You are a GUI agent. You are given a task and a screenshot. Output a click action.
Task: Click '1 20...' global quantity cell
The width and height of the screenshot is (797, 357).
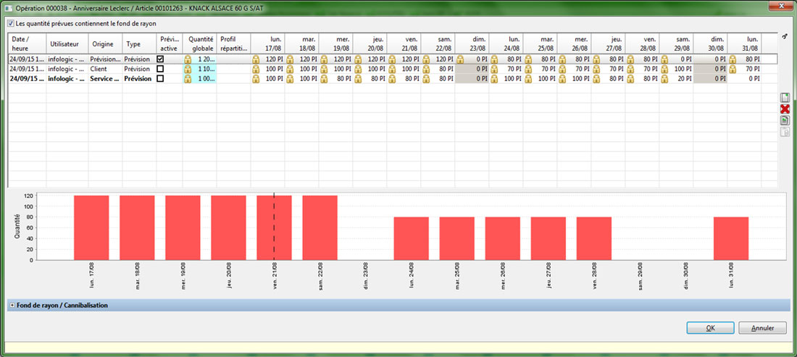[x=200, y=59]
